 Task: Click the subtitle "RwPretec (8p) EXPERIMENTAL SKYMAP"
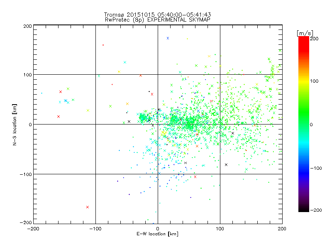[158, 20]
